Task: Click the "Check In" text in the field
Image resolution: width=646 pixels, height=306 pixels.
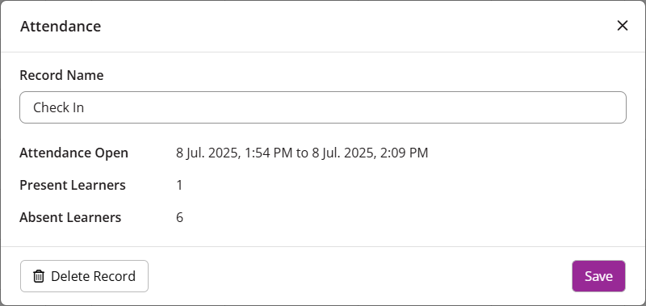Action: click(x=58, y=107)
